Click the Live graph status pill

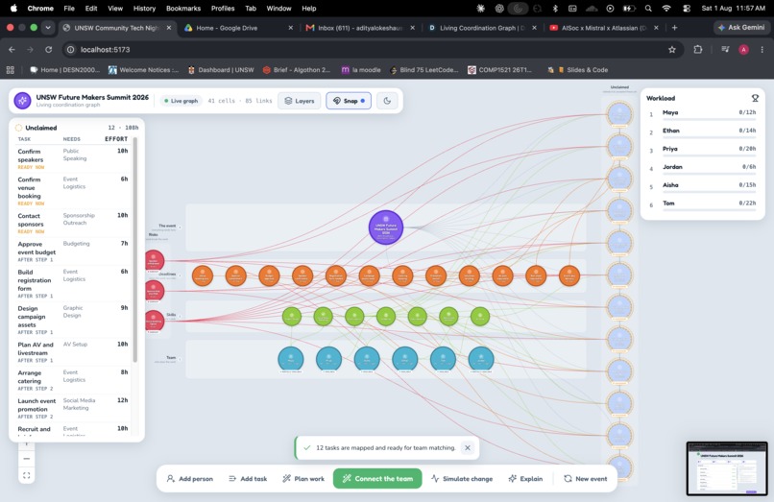click(x=181, y=101)
